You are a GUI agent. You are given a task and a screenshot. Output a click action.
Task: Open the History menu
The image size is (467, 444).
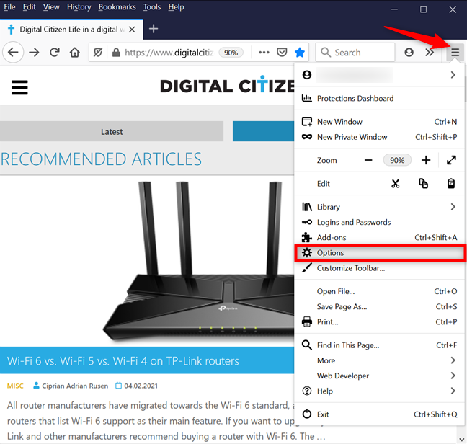click(x=79, y=7)
